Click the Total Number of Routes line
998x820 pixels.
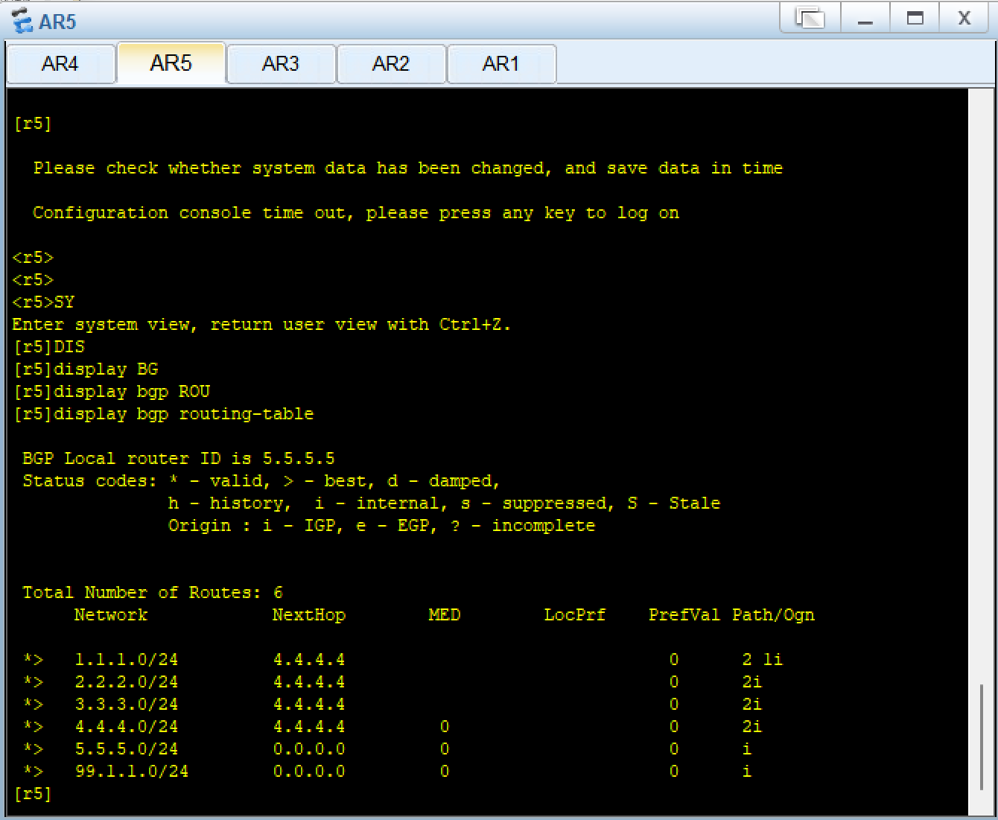153,593
